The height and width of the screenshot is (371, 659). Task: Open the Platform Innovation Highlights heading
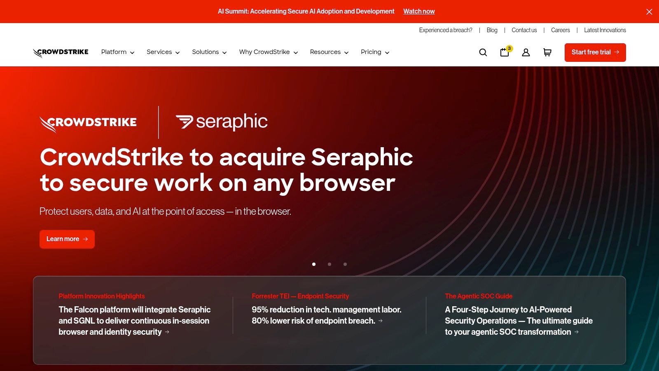click(102, 296)
